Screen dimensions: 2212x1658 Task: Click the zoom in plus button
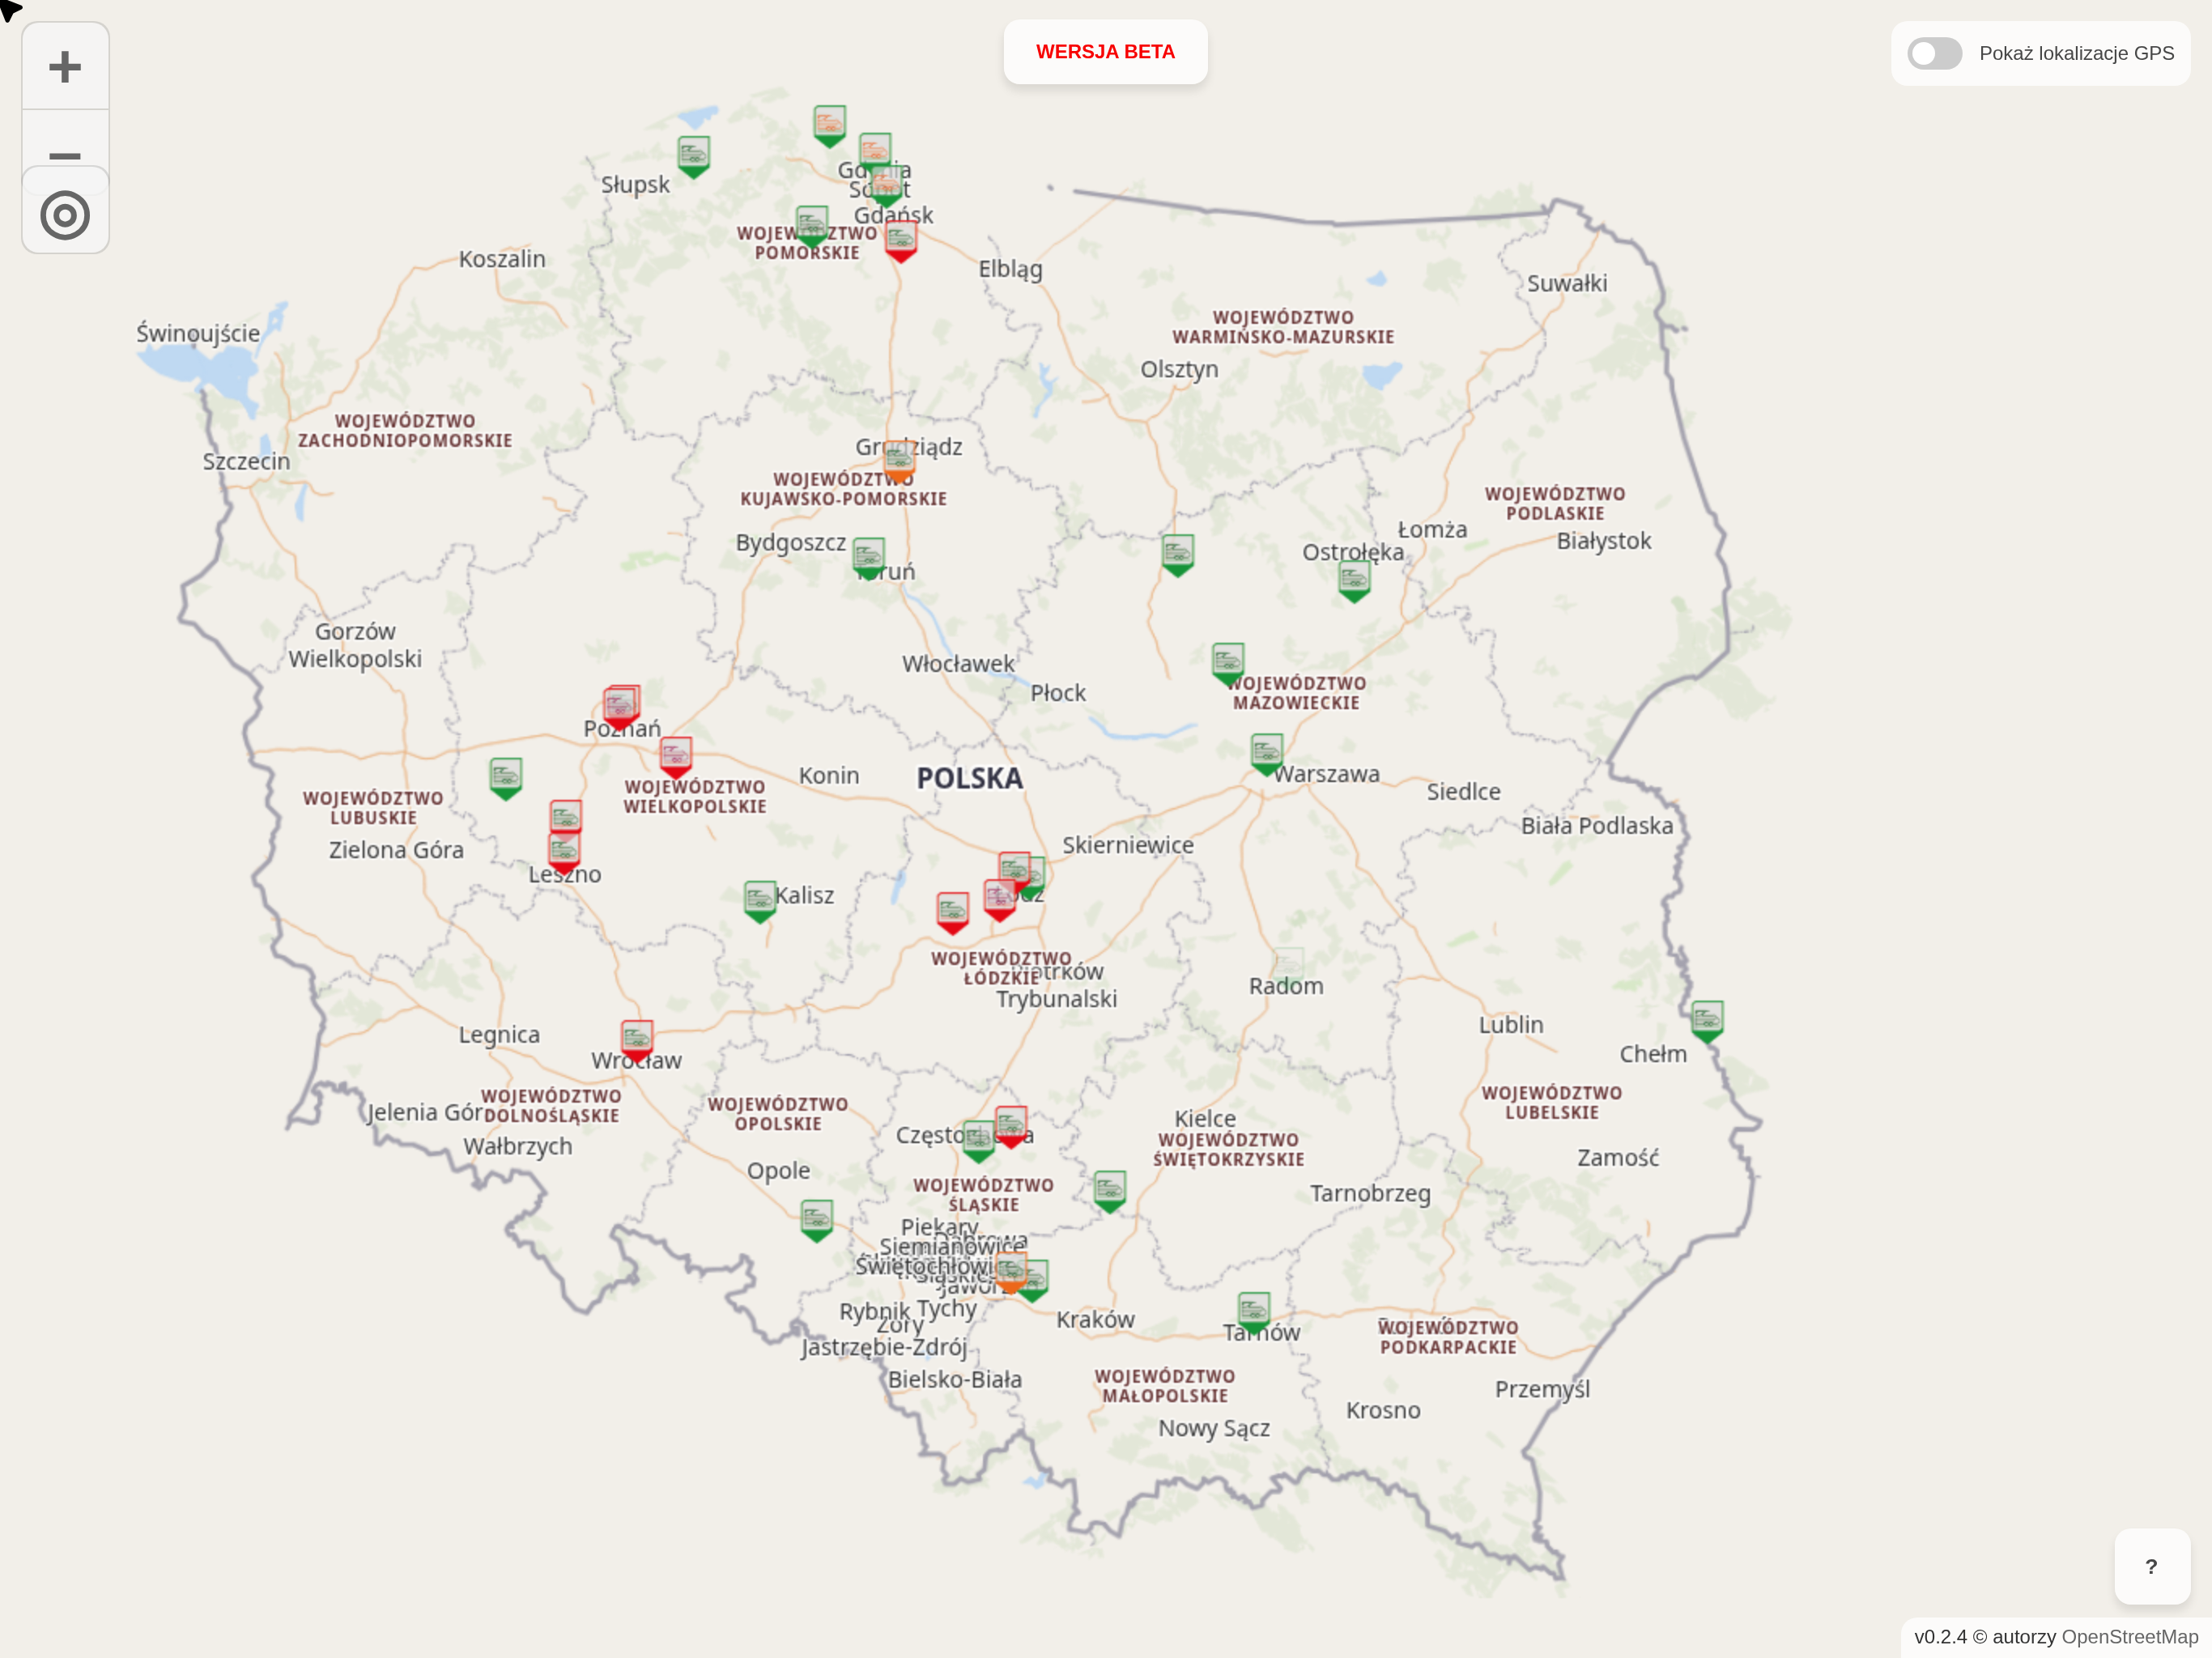[x=65, y=67]
